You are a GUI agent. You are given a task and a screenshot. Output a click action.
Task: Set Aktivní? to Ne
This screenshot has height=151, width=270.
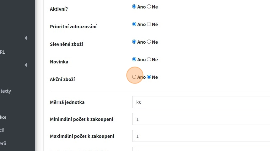pyautogui.click(x=149, y=7)
